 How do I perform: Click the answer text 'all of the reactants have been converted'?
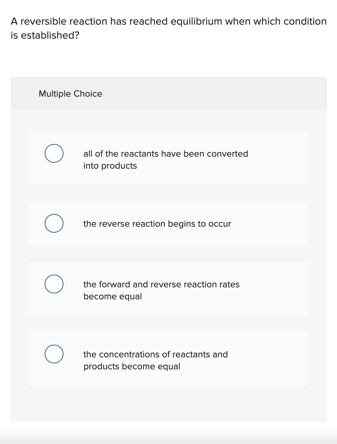coord(166,154)
